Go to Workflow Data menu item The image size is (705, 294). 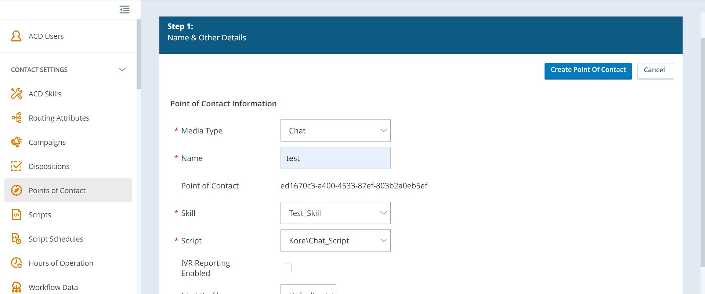(53, 287)
